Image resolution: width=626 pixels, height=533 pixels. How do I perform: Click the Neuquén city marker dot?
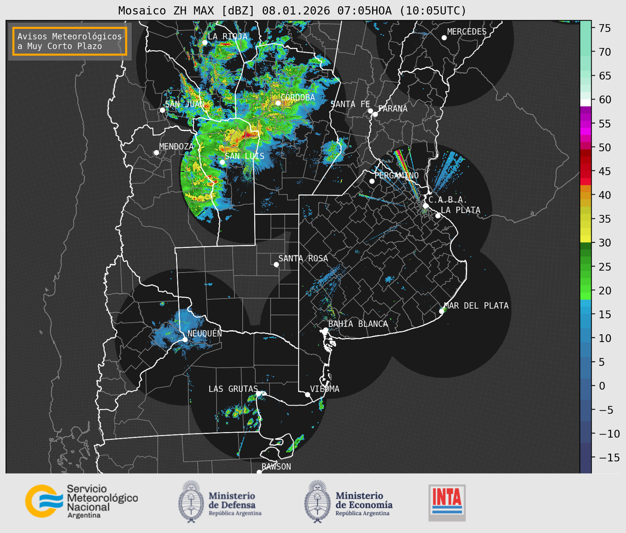(185, 340)
